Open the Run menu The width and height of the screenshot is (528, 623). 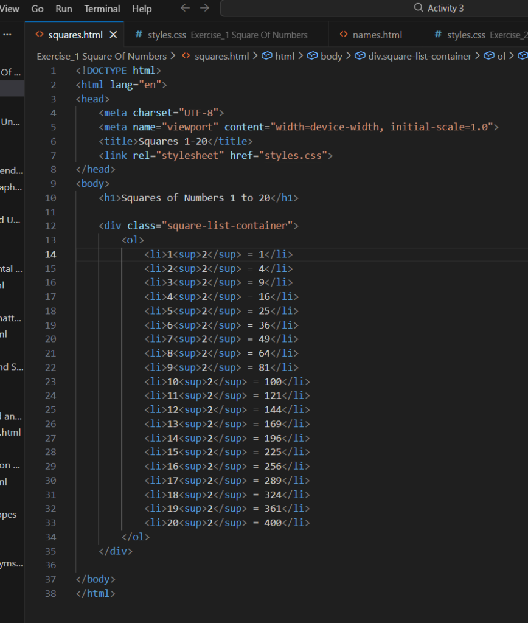[x=63, y=9]
